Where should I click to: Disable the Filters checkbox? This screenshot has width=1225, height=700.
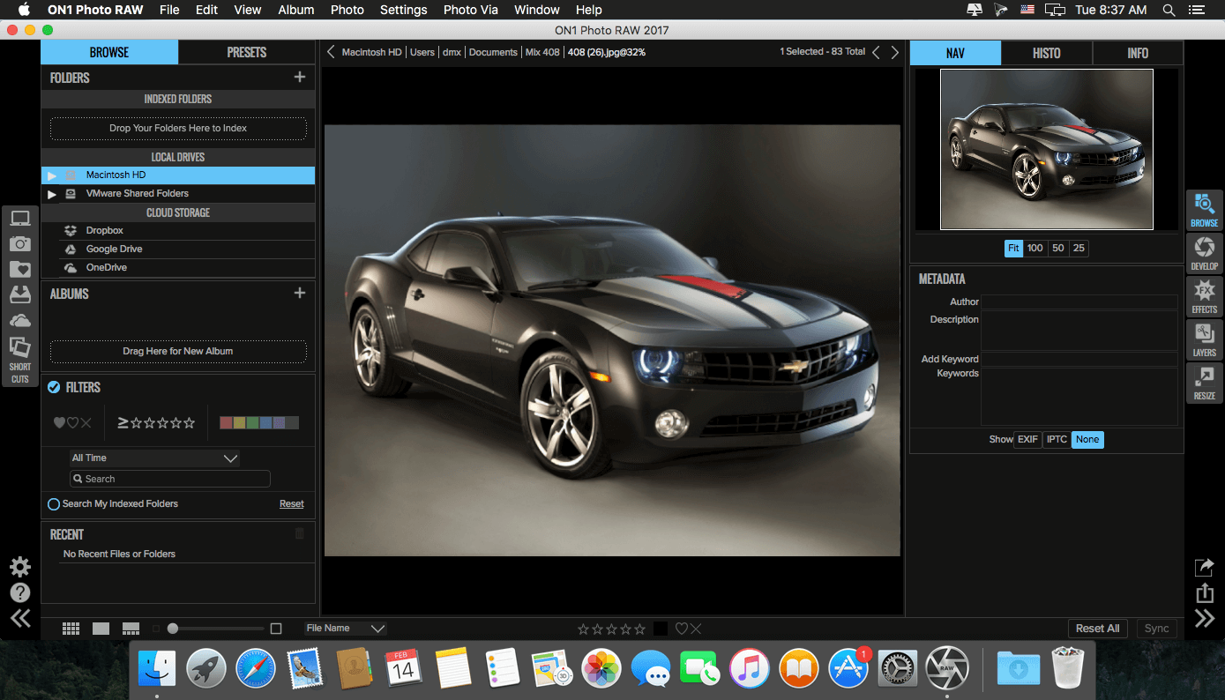click(54, 387)
